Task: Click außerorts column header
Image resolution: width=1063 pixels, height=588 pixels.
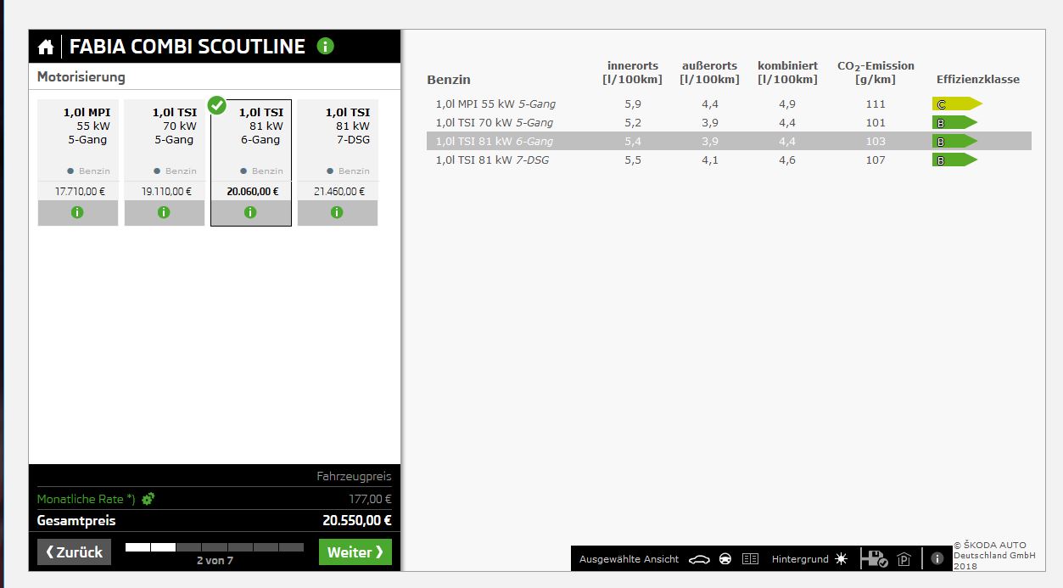Action: pos(710,73)
